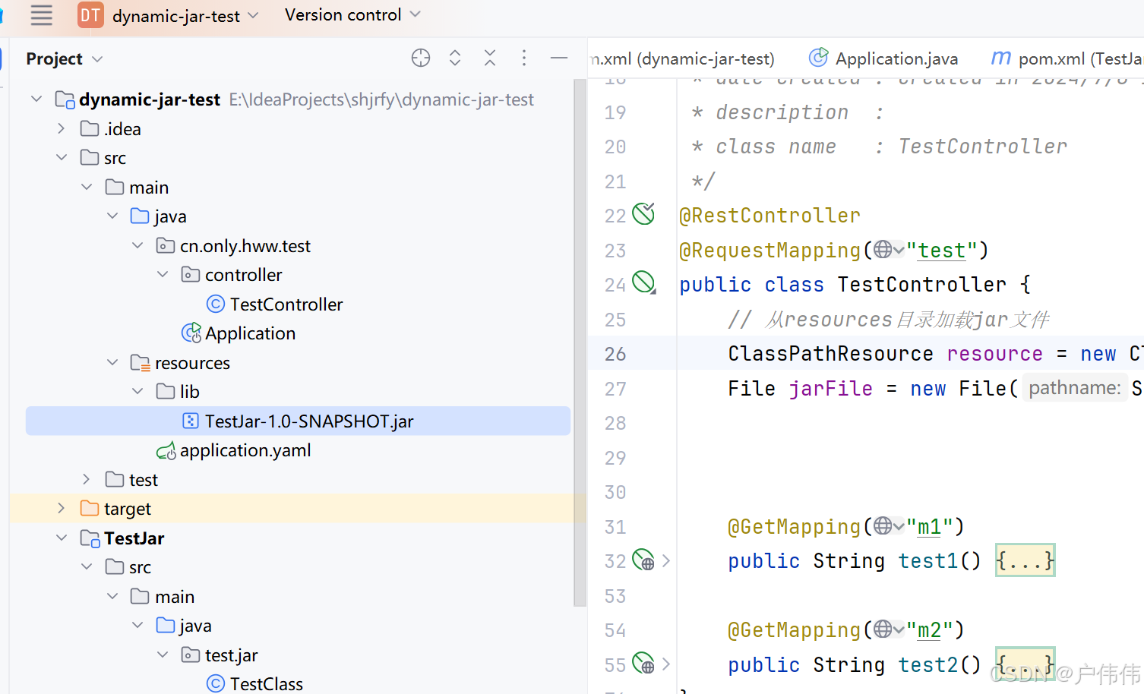Image resolution: width=1144 pixels, height=694 pixels.
Task: Click the TestJar module folder icon
Action: [90, 538]
